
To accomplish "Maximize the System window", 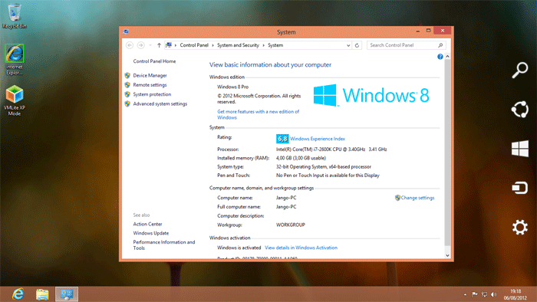I will point(428,31).
